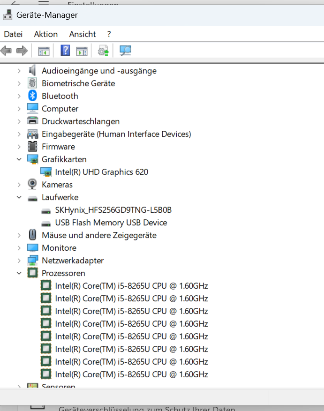Image resolution: width=324 pixels, height=411 pixels.
Task: Click the screen icon of Monitore category
Action: point(32,248)
